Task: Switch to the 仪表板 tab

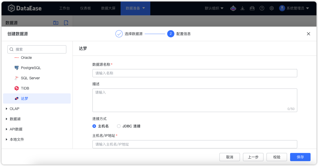Action: tap(85, 8)
